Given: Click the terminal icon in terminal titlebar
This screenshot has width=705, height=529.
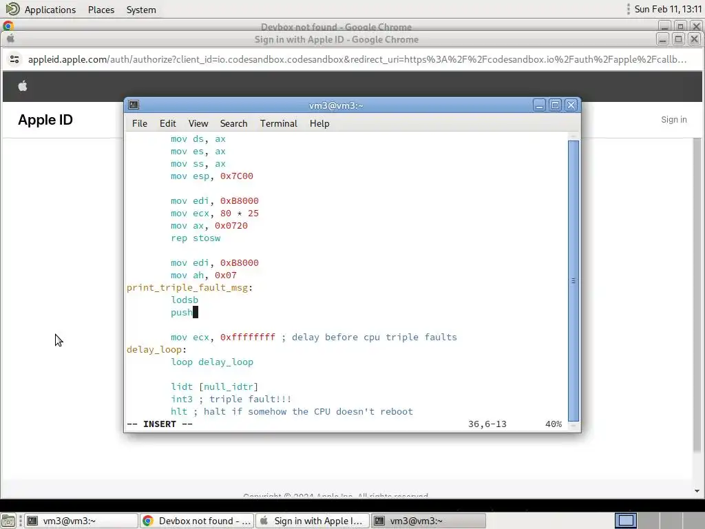Looking at the screenshot, I should (x=134, y=105).
